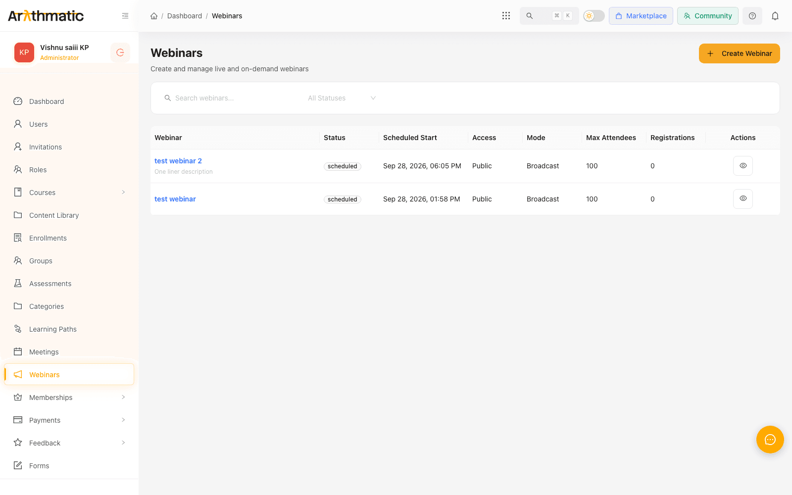
Task: Expand the Memberships submenu chevron
Action: pyautogui.click(x=123, y=397)
